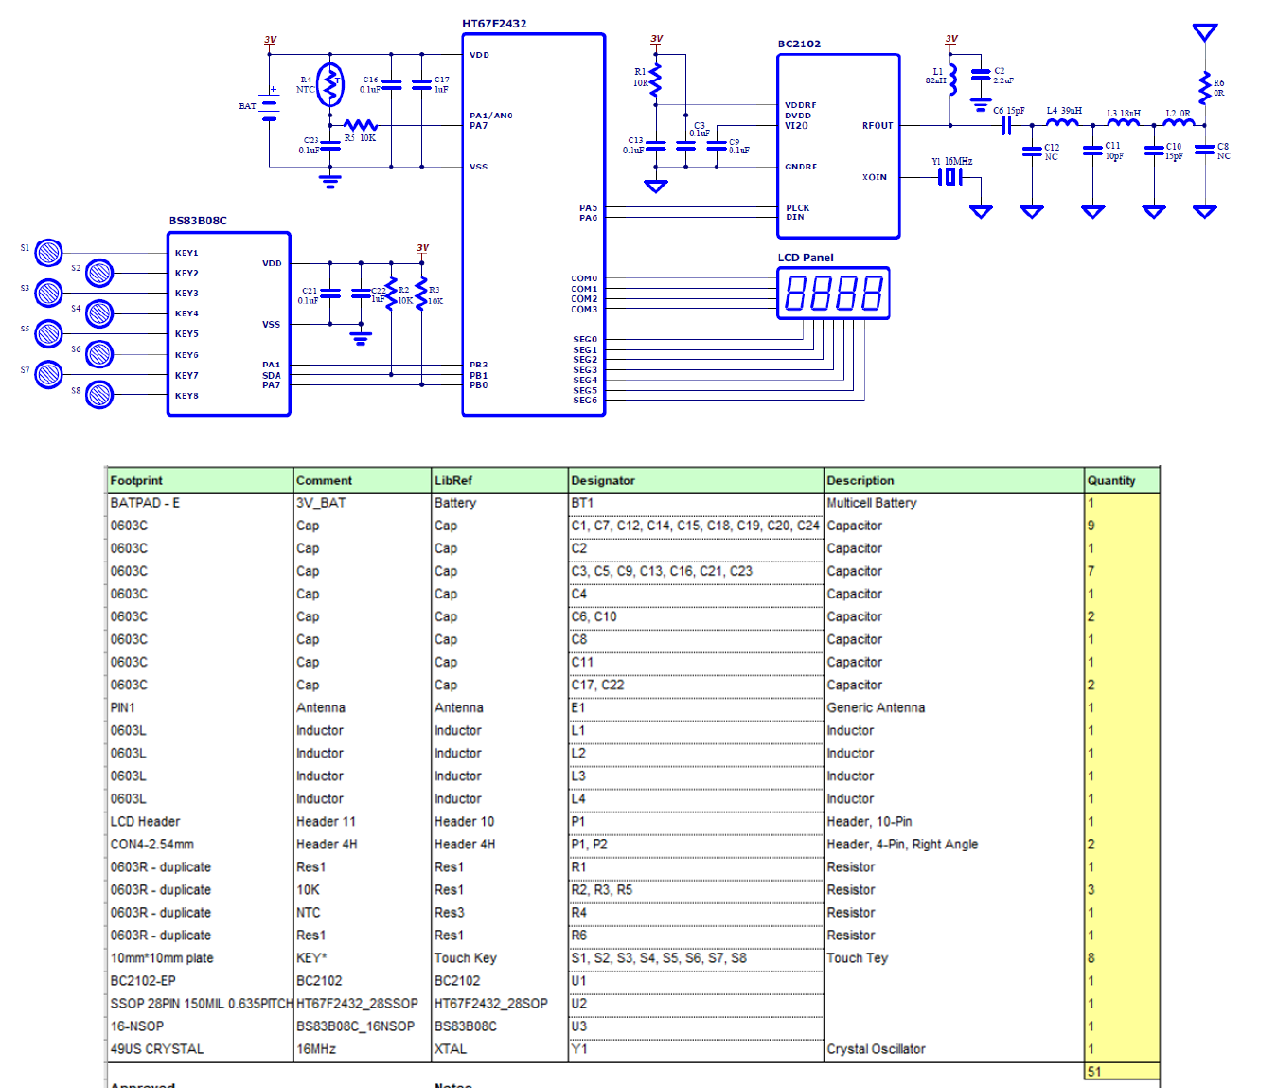Select the Generic Antenna description cell
The height and width of the screenshot is (1088, 1277).
[x=954, y=707]
